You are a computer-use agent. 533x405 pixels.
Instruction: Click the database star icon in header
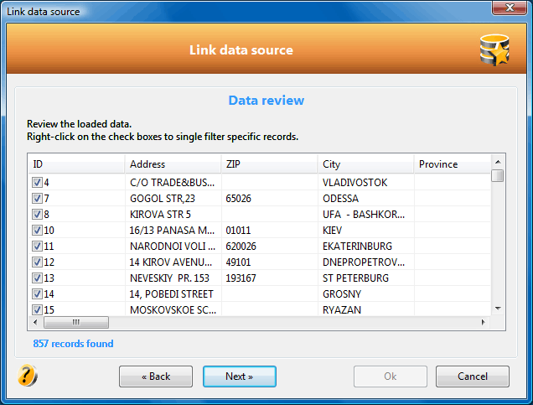pos(494,50)
